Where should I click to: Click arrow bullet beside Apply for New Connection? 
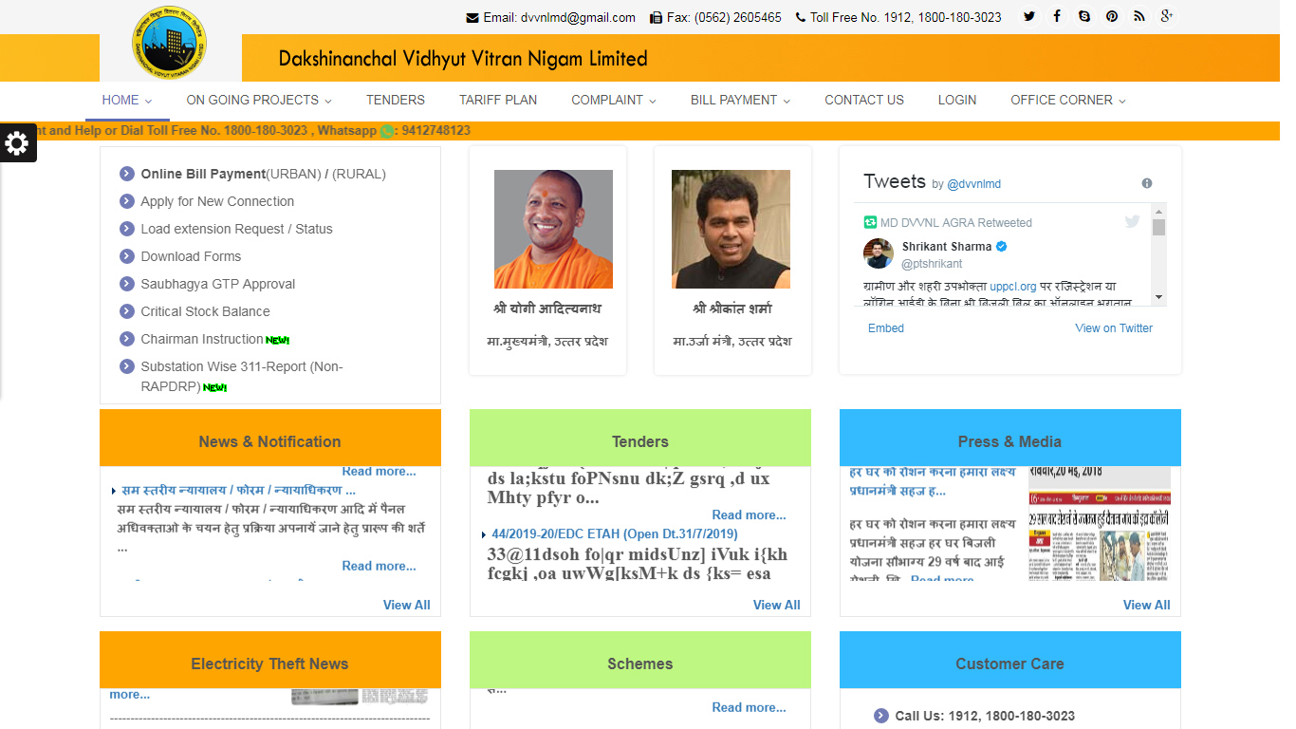[127, 201]
